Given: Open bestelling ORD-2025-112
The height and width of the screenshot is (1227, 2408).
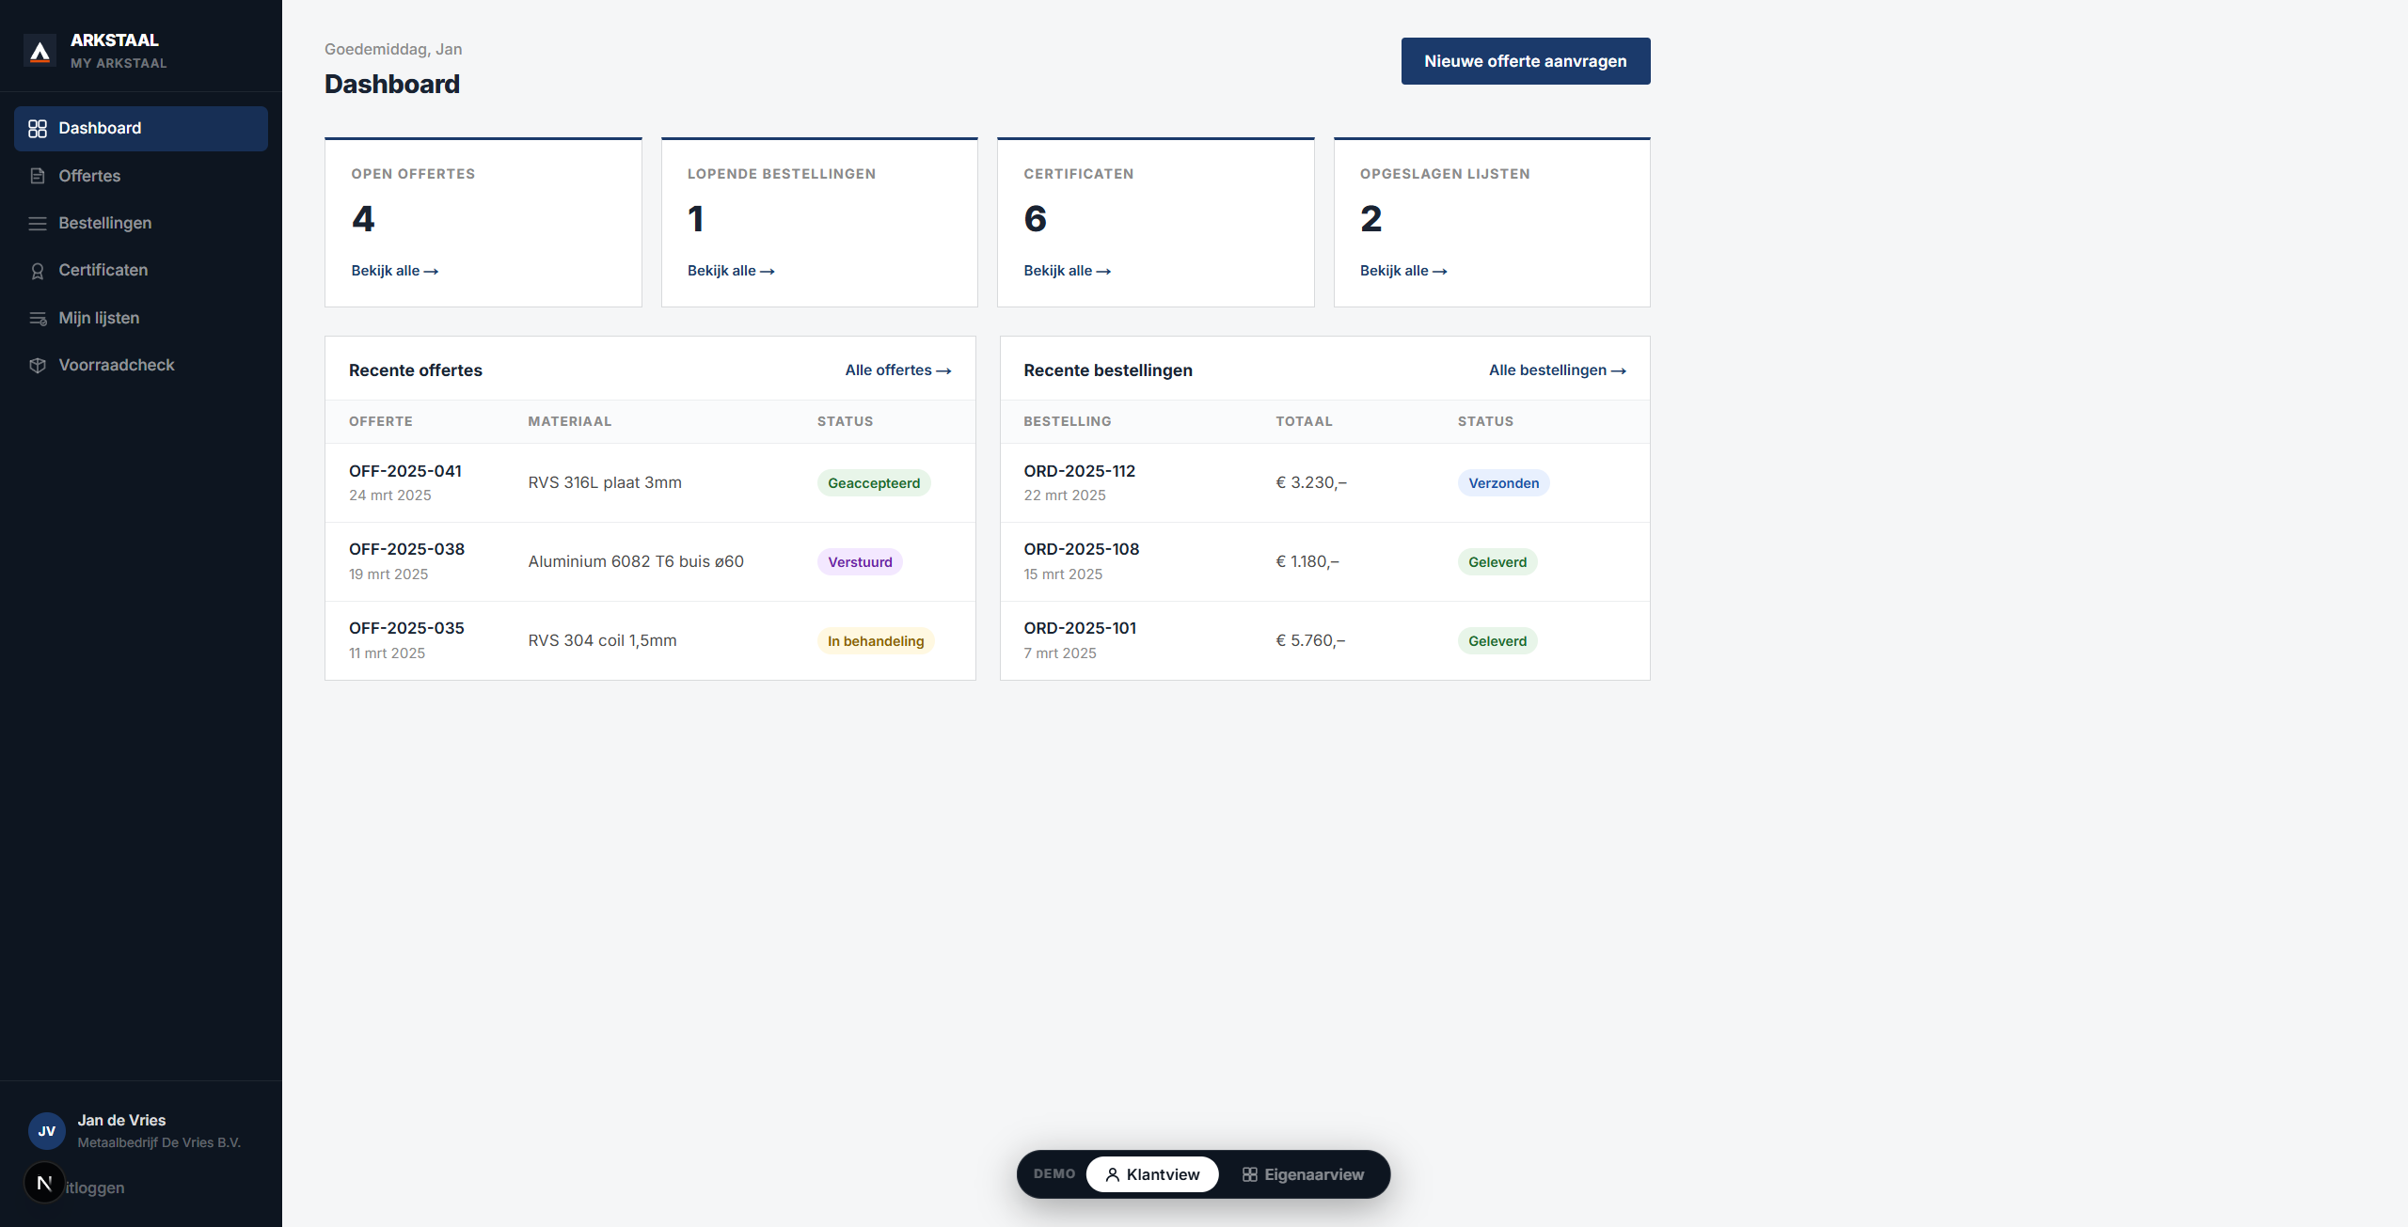Looking at the screenshot, I should 1079,471.
